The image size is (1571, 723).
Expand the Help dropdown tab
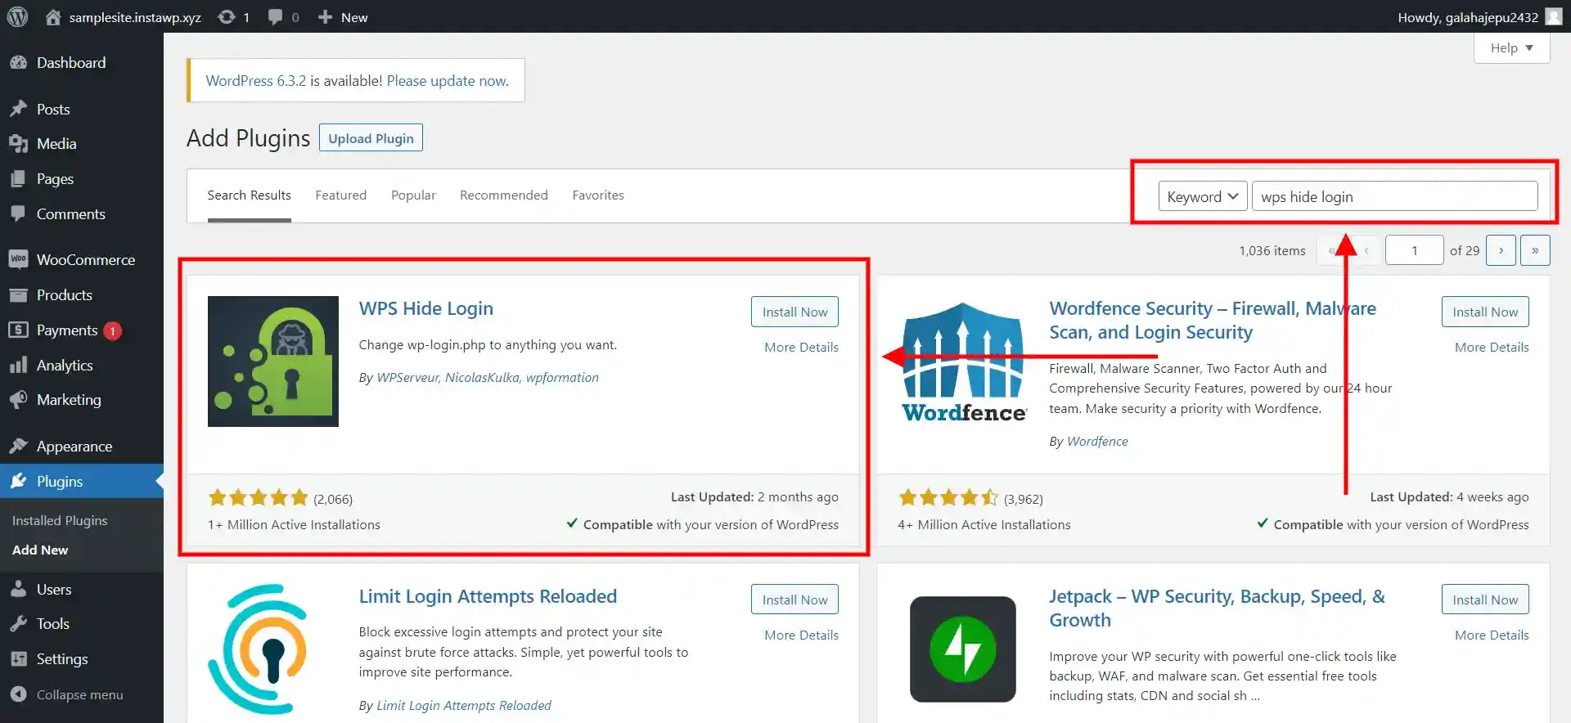point(1512,47)
